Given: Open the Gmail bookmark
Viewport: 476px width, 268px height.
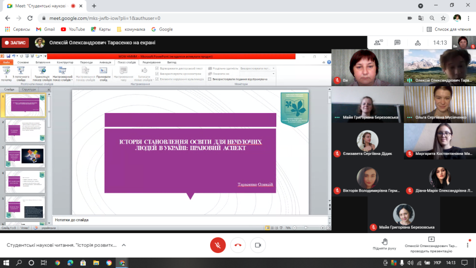Looking at the screenshot, I should 45,29.
